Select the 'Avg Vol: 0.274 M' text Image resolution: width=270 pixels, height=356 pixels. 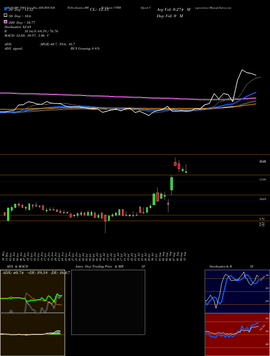point(173,10)
